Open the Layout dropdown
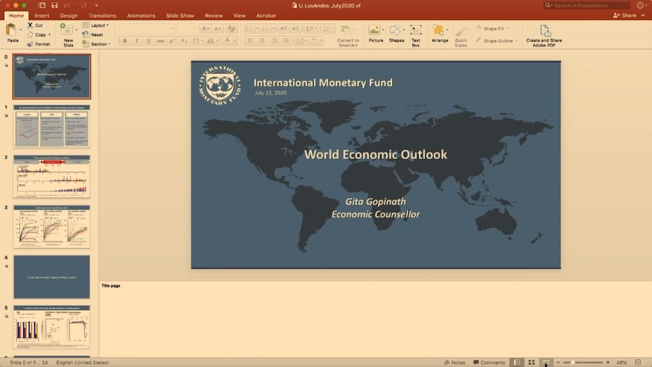The height and width of the screenshot is (367, 652). (95, 25)
